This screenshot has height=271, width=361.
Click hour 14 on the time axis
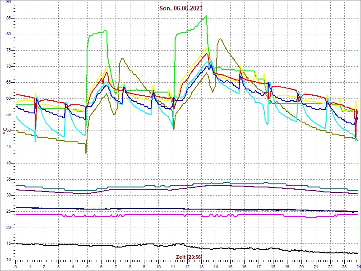coord(216,266)
